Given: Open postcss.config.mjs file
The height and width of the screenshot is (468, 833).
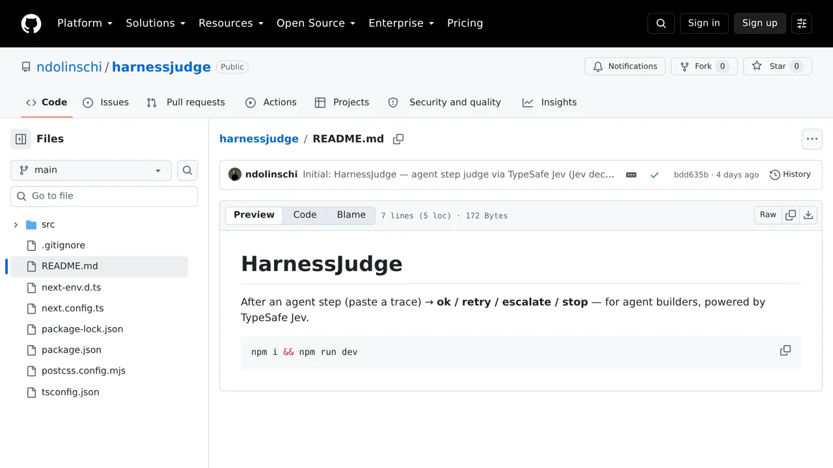Looking at the screenshot, I should pos(83,370).
